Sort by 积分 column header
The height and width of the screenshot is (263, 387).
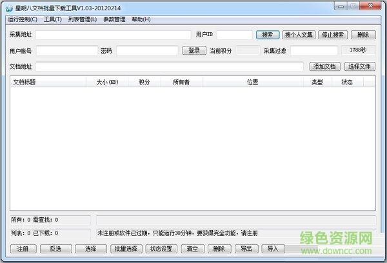[x=144, y=82]
